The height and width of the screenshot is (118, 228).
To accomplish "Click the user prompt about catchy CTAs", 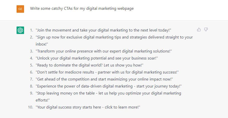I will click(82, 8).
